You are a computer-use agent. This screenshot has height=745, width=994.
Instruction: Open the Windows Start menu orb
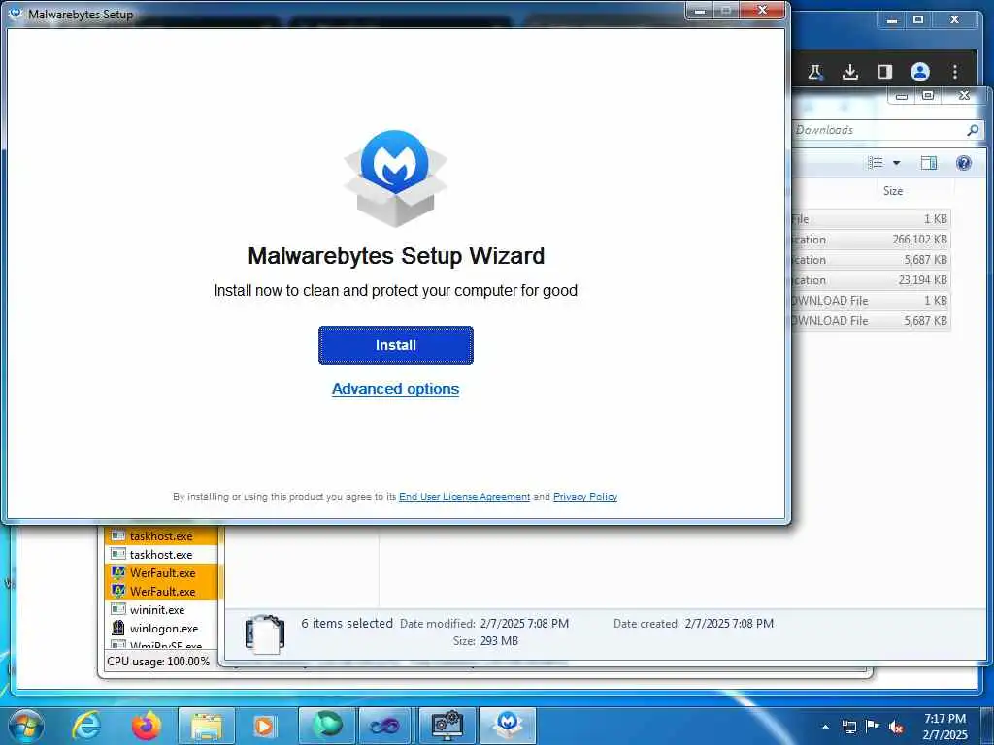[25, 726]
